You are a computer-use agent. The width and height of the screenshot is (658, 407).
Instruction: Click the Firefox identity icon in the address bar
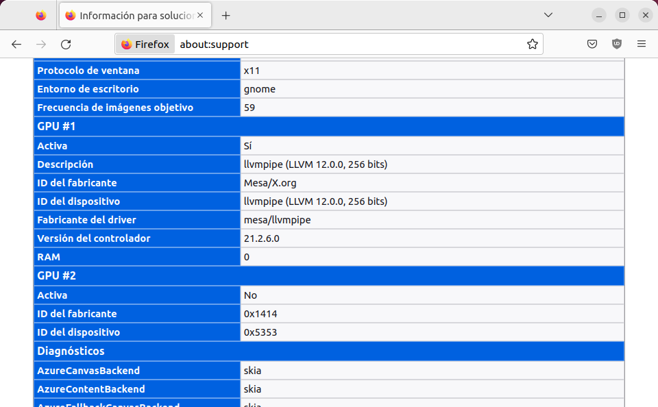point(145,44)
